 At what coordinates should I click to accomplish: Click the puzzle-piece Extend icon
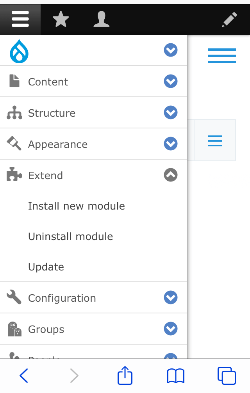pyautogui.click(x=13, y=175)
